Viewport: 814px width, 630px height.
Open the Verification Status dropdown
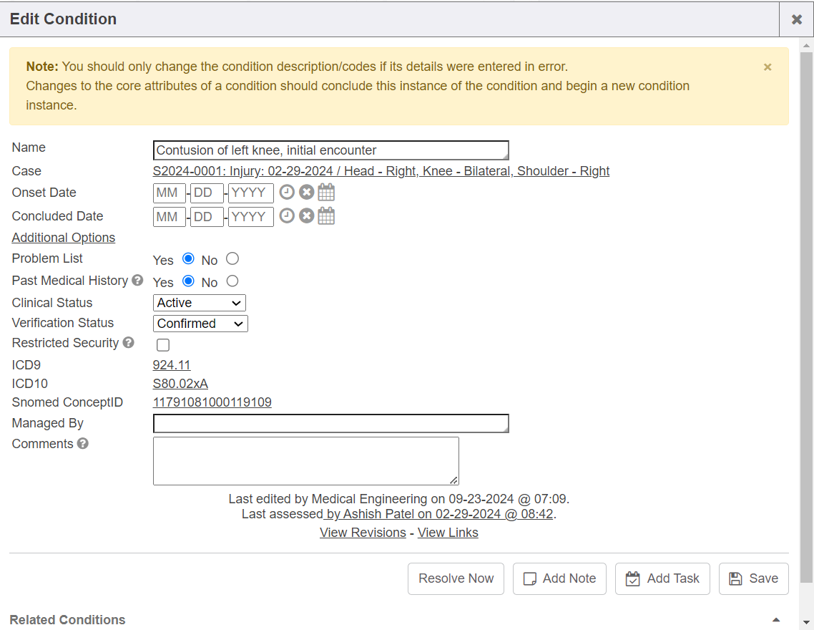coord(200,324)
